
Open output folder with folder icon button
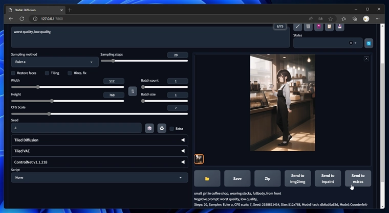(x=207, y=178)
